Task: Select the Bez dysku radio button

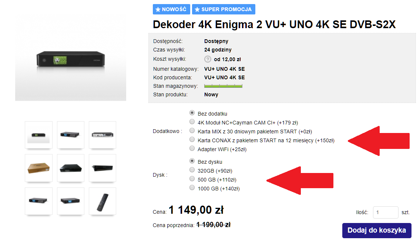Action: 192,161
